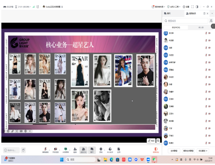Screen dimensions: 215x165
Task: Open the 会议管控 dropdown
Action: (x=203, y=151)
